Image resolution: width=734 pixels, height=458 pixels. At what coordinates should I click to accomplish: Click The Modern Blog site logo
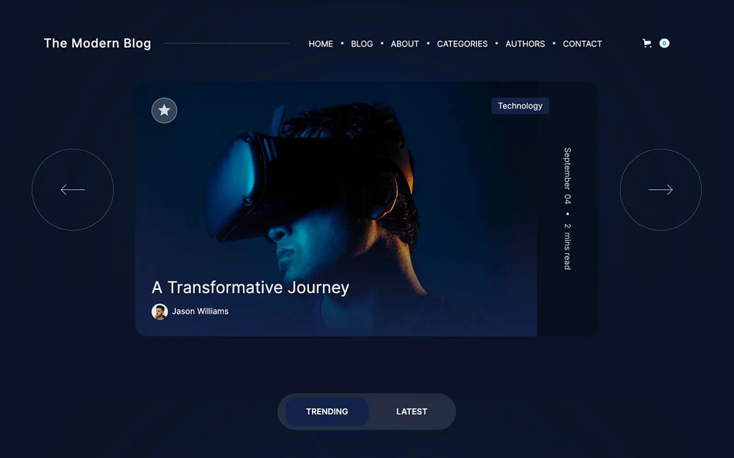tap(97, 43)
